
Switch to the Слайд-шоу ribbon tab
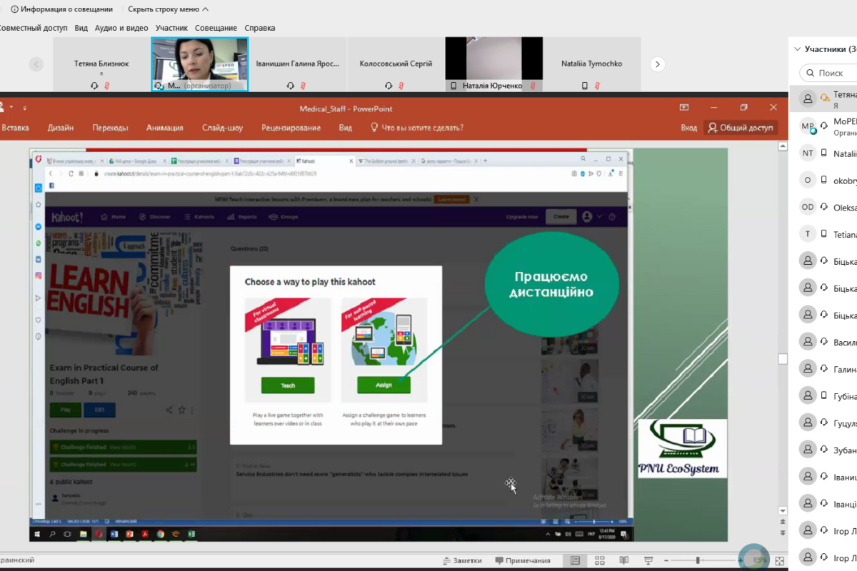(x=223, y=128)
